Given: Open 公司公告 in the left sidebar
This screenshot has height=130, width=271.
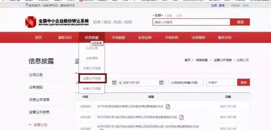Looking at the screenshot, I should 36,75.
